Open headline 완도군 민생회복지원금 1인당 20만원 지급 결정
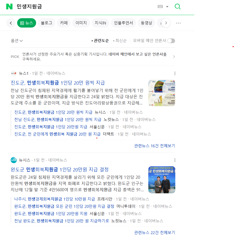 [x=60, y=170]
